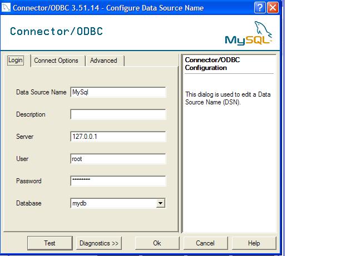This screenshot has width=356, height=256.
Task: Click the 'User' label
Action: pos(22,159)
